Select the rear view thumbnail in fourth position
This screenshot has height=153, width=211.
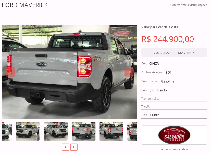[83, 131]
